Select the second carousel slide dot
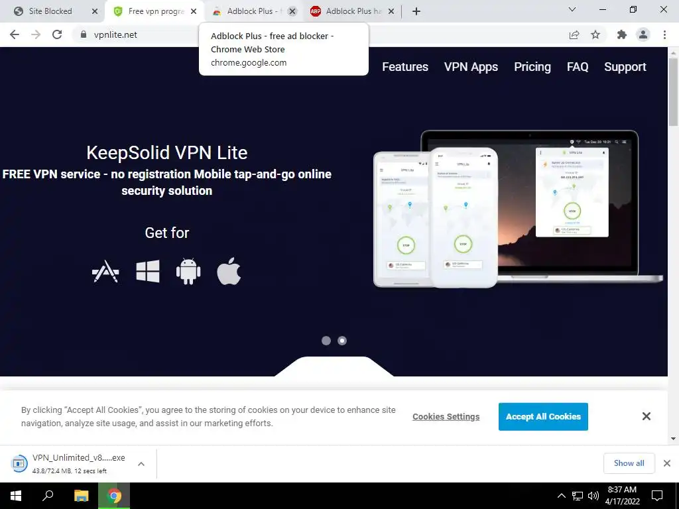This screenshot has height=509, width=679. pyautogui.click(x=342, y=341)
